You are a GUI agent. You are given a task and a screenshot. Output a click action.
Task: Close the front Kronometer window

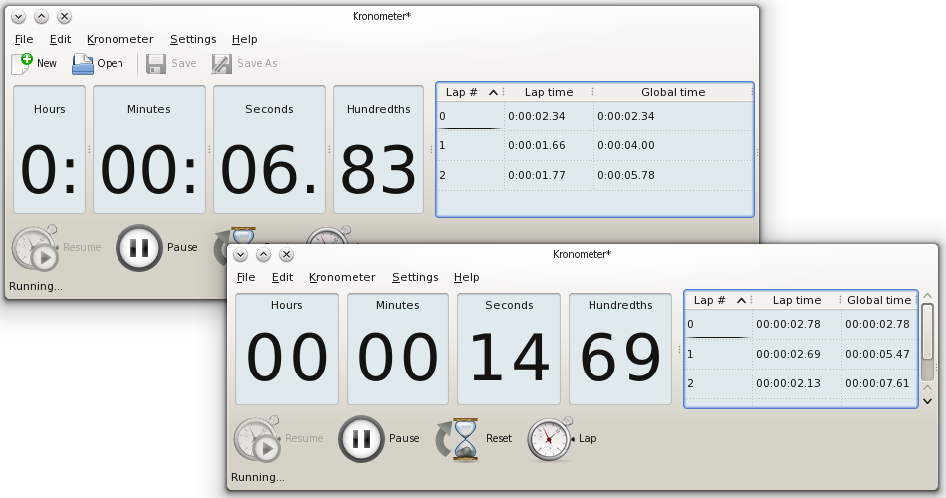pos(287,255)
